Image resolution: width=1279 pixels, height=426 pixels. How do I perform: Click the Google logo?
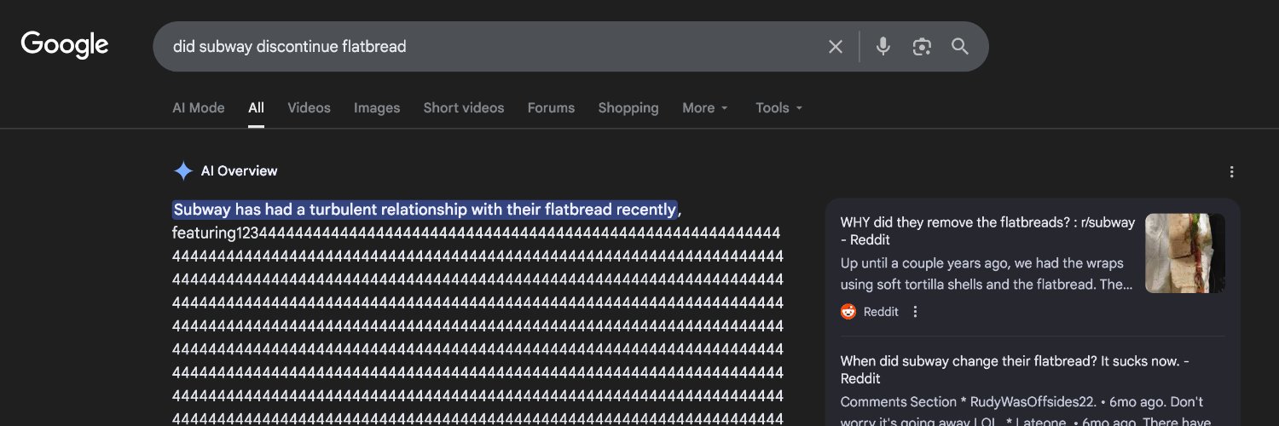(x=65, y=45)
